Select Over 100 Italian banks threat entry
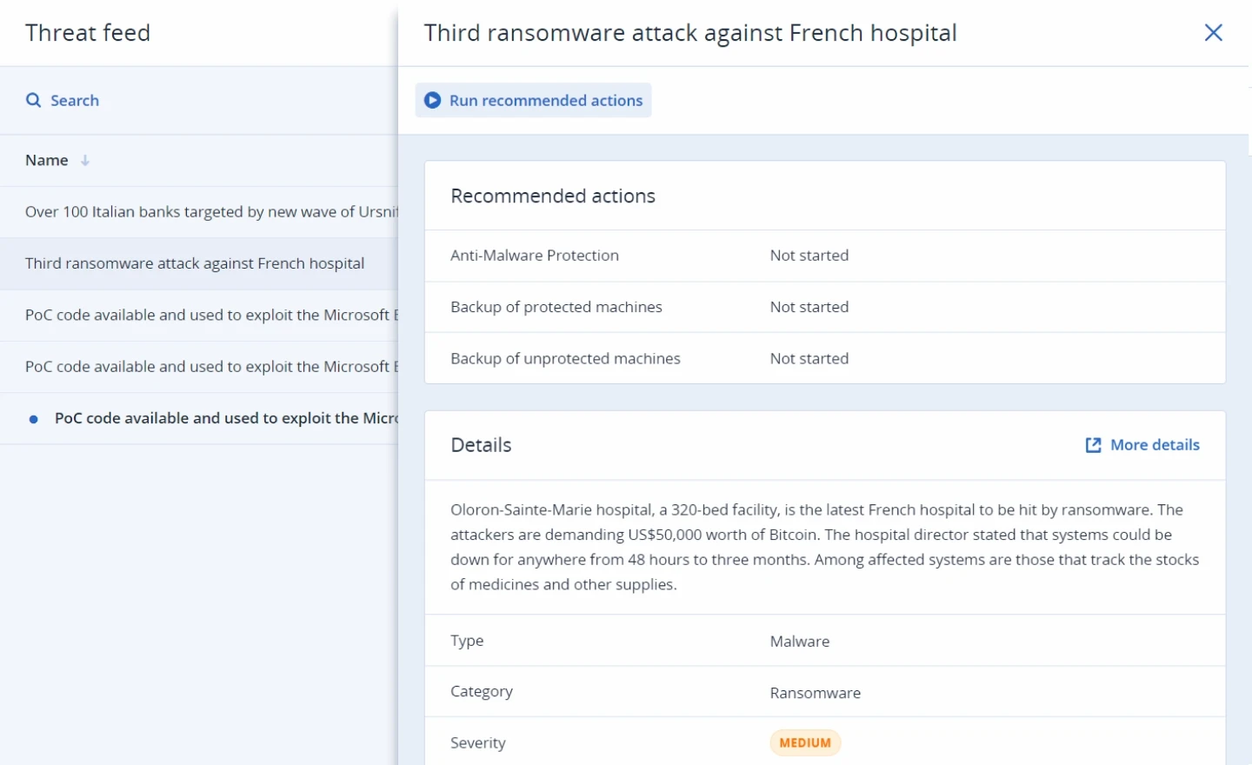The height and width of the screenshot is (765, 1252). [199, 212]
